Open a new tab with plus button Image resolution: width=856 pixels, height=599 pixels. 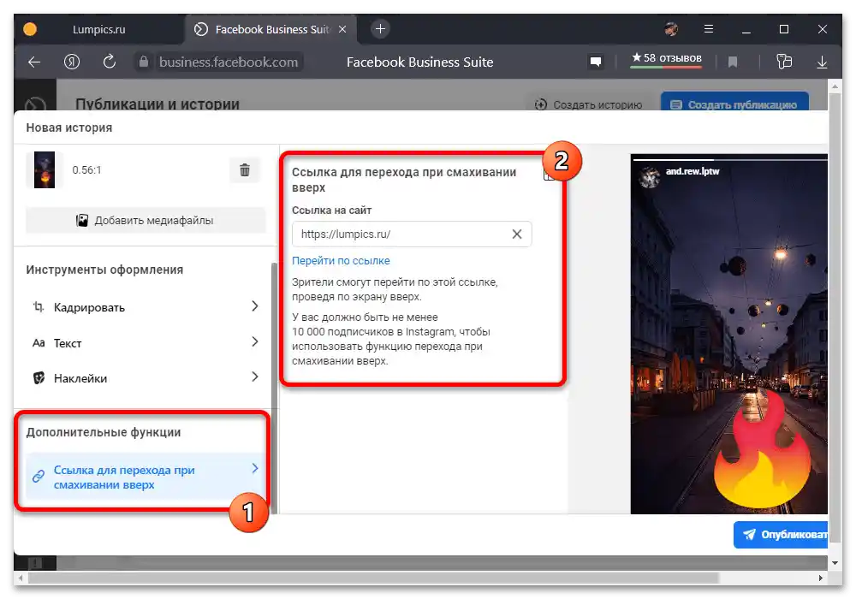pos(380,29)
